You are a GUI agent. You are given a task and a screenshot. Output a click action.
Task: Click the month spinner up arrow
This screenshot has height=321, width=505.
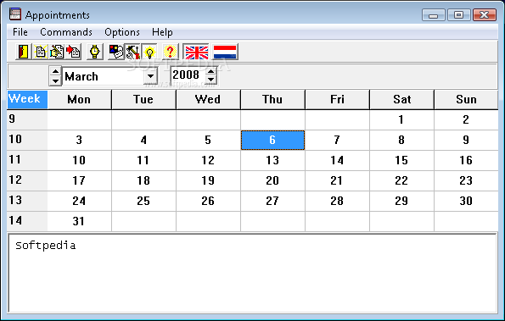(x=55, y=71)
